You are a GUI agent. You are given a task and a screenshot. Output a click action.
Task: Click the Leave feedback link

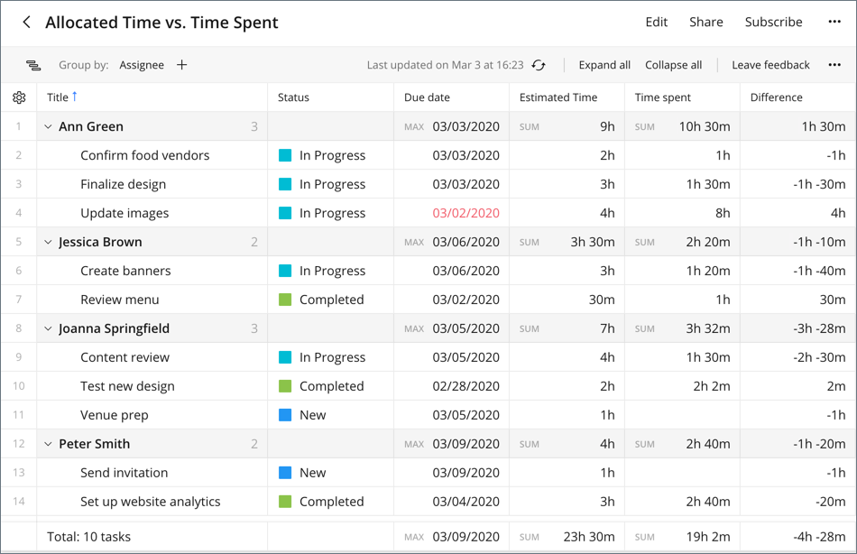pos(770,64)
